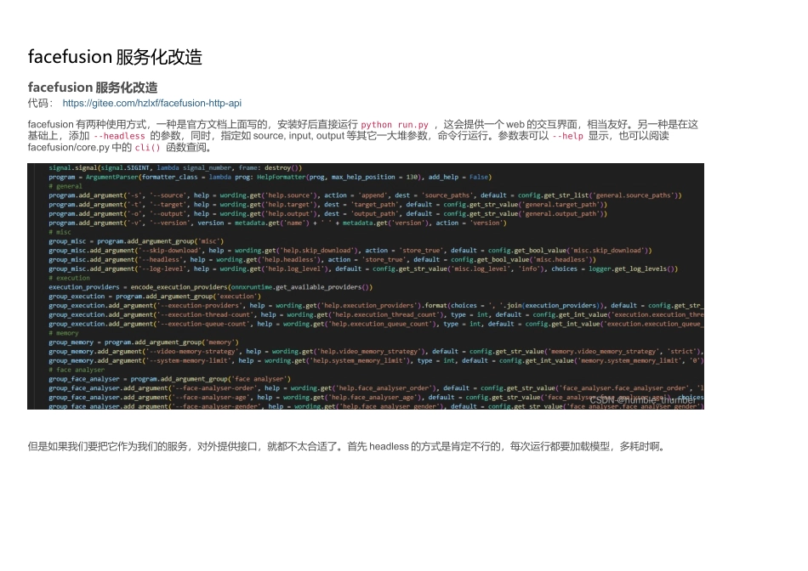
Task: Click the inline code '--help'
Action: click(x=567, y=136)
